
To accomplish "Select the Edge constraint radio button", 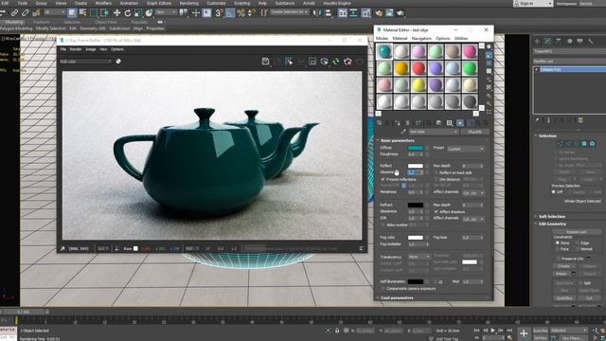I will pos(578,242).
